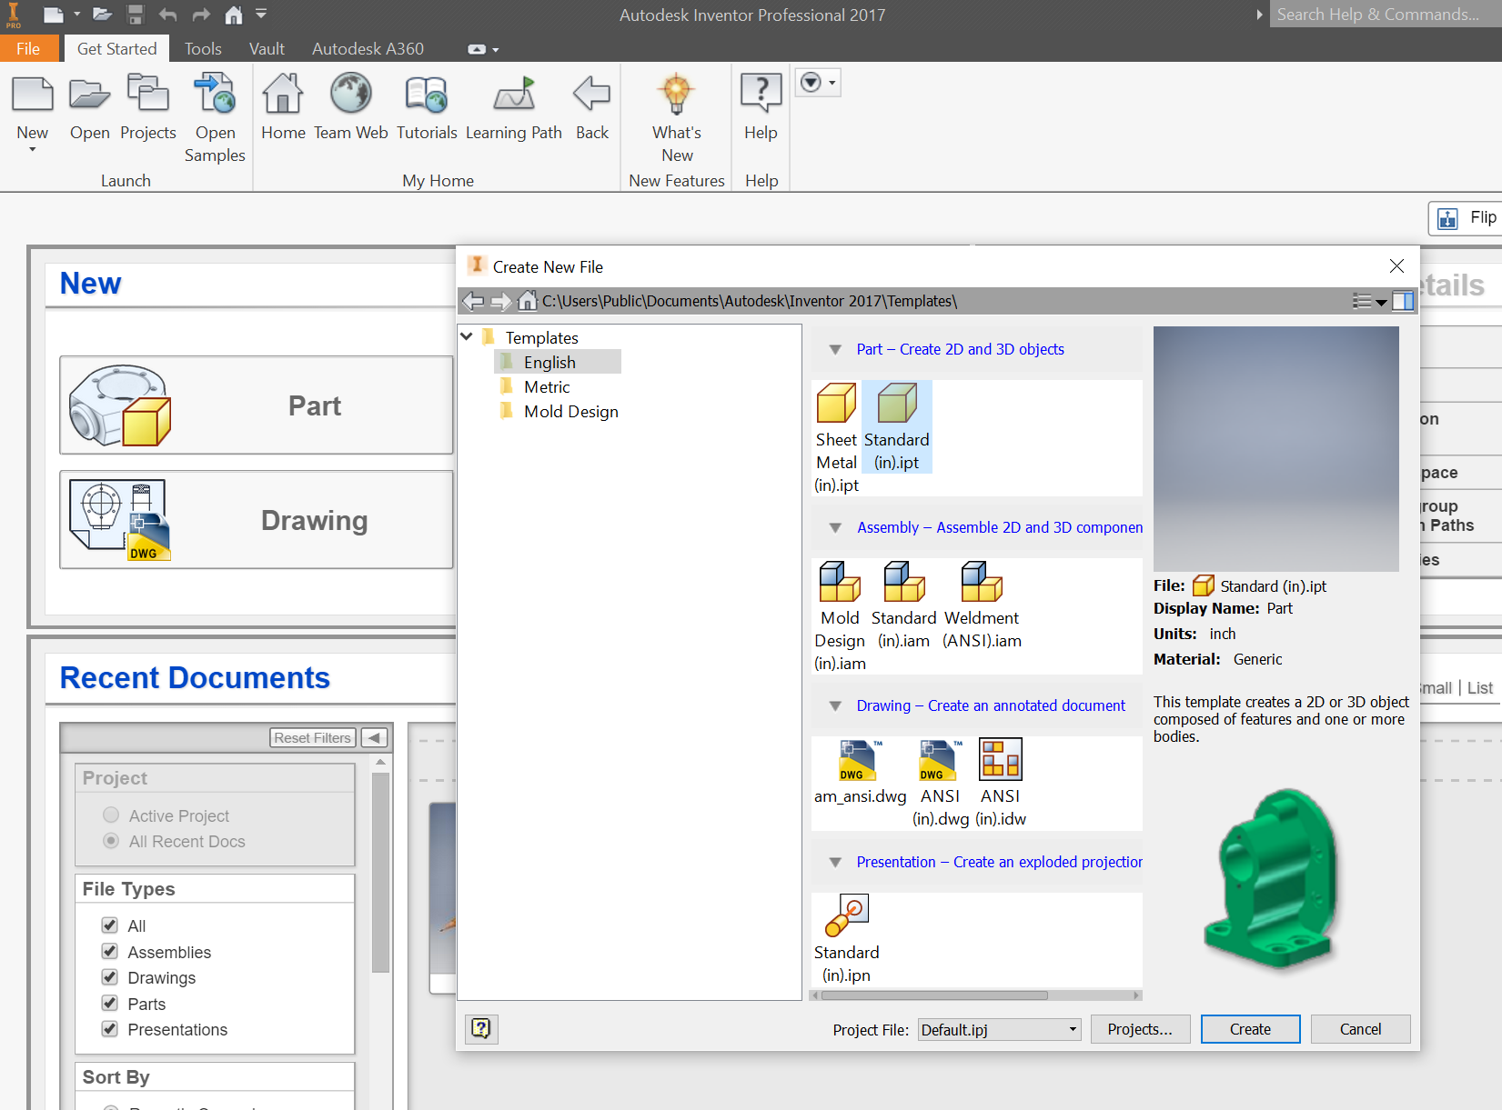Select Standard (in).ipn presentation template
Image resolution: width=1502 pixels, height=1110 pixels.
point(846,939)
